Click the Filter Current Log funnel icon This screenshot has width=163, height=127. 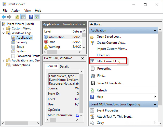(x=92, y=61)
